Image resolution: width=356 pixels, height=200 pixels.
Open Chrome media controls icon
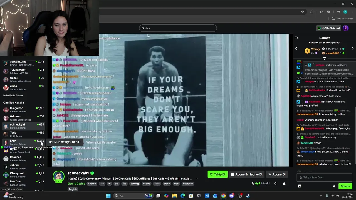point(338,12)
